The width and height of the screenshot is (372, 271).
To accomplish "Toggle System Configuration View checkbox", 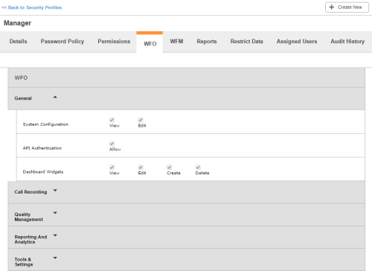I will click(112, 120).
